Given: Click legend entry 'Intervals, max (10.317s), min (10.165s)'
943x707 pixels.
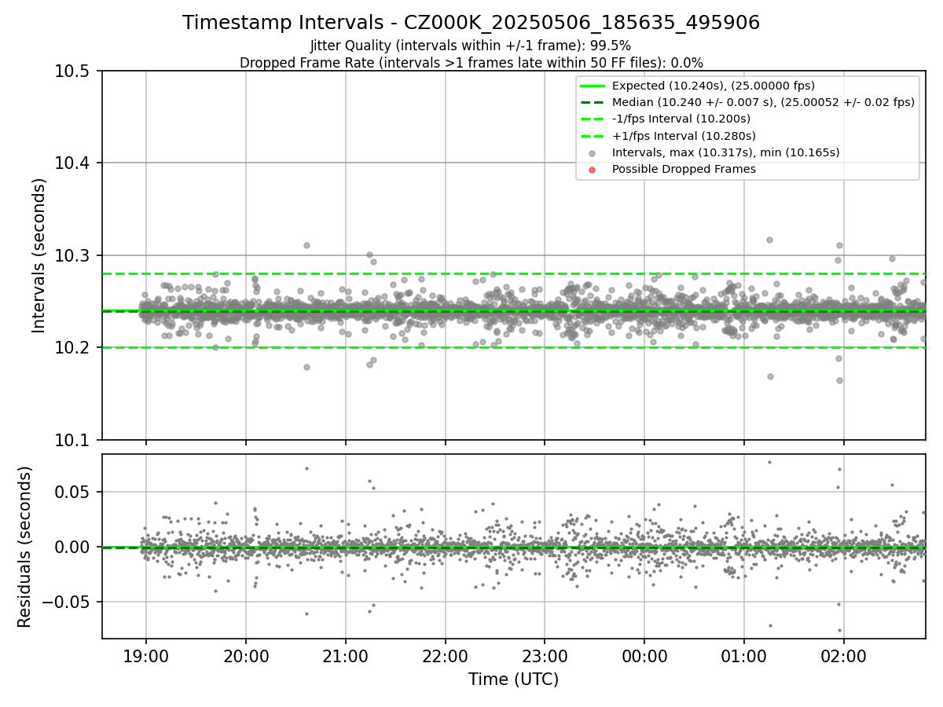Looking at the screenshot, I should click(726, 152).
